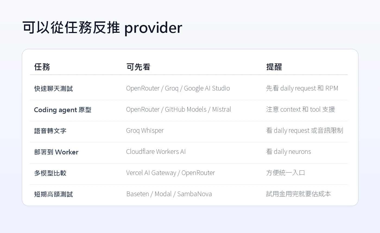
Task: Click the 試用金用完就要估成本 note
Action: [x=299, y=194]
